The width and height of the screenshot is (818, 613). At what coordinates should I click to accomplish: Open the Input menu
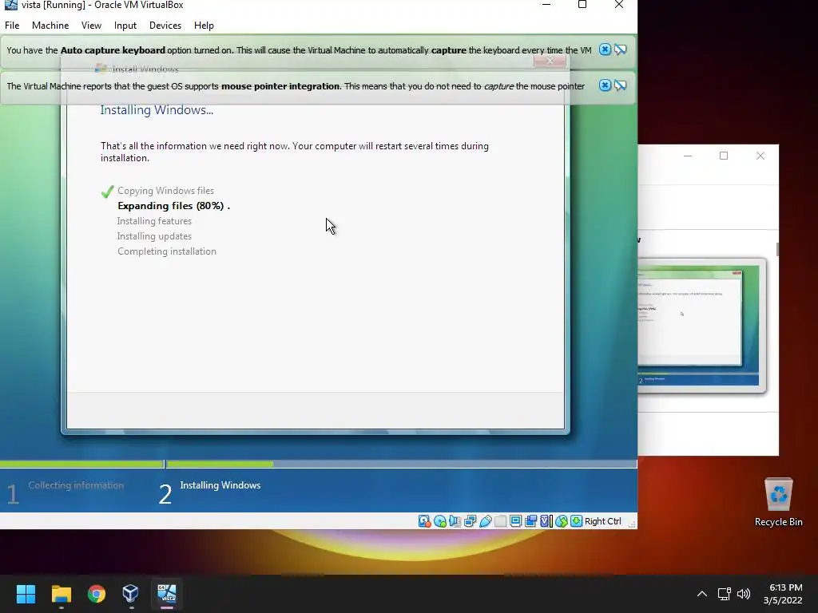click(x=125, y=26)
